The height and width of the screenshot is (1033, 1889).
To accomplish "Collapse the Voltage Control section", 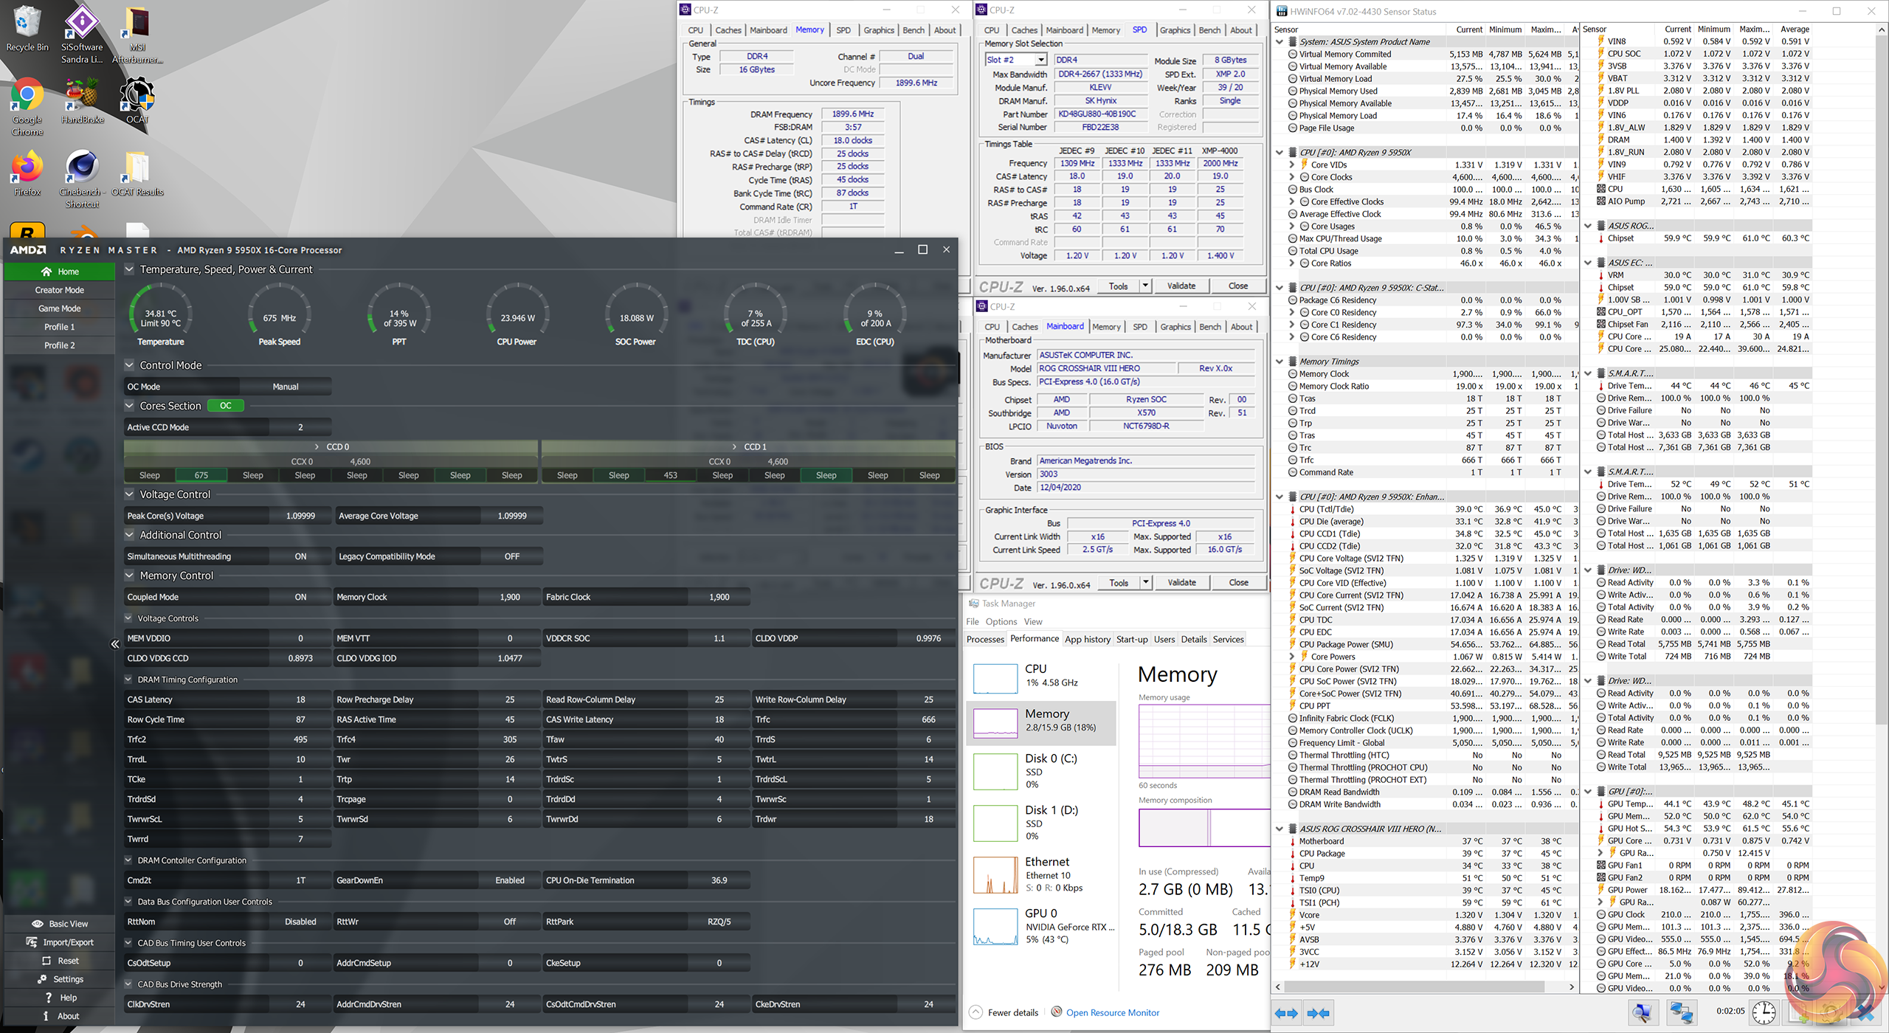I will (x=129, y=494).
